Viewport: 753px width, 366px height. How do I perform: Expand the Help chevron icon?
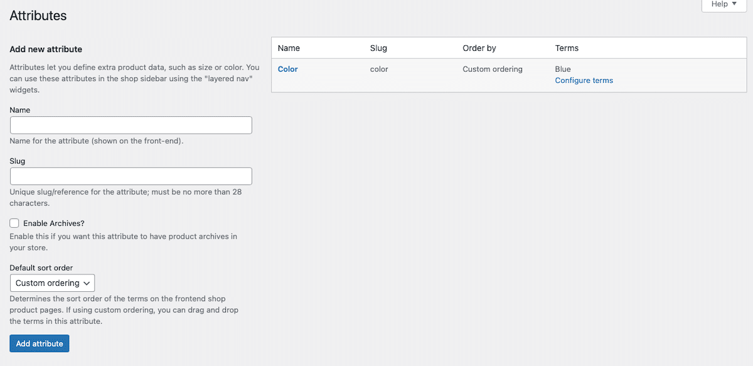[734, 4]
